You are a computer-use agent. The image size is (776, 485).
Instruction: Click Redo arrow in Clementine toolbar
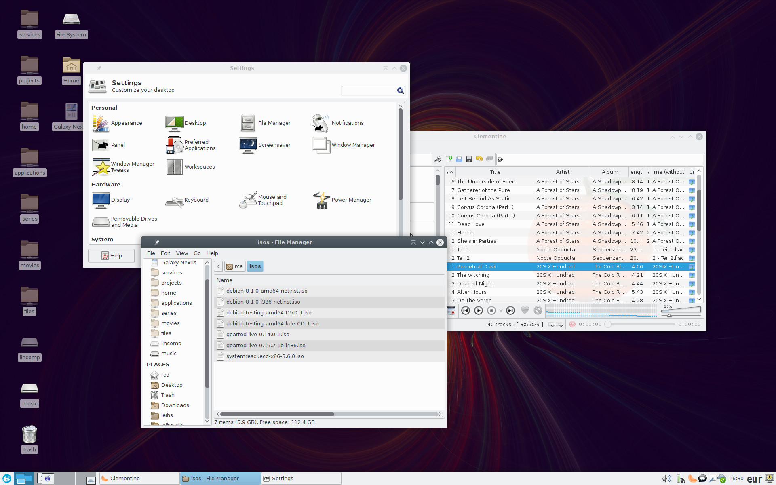point(489,159)
